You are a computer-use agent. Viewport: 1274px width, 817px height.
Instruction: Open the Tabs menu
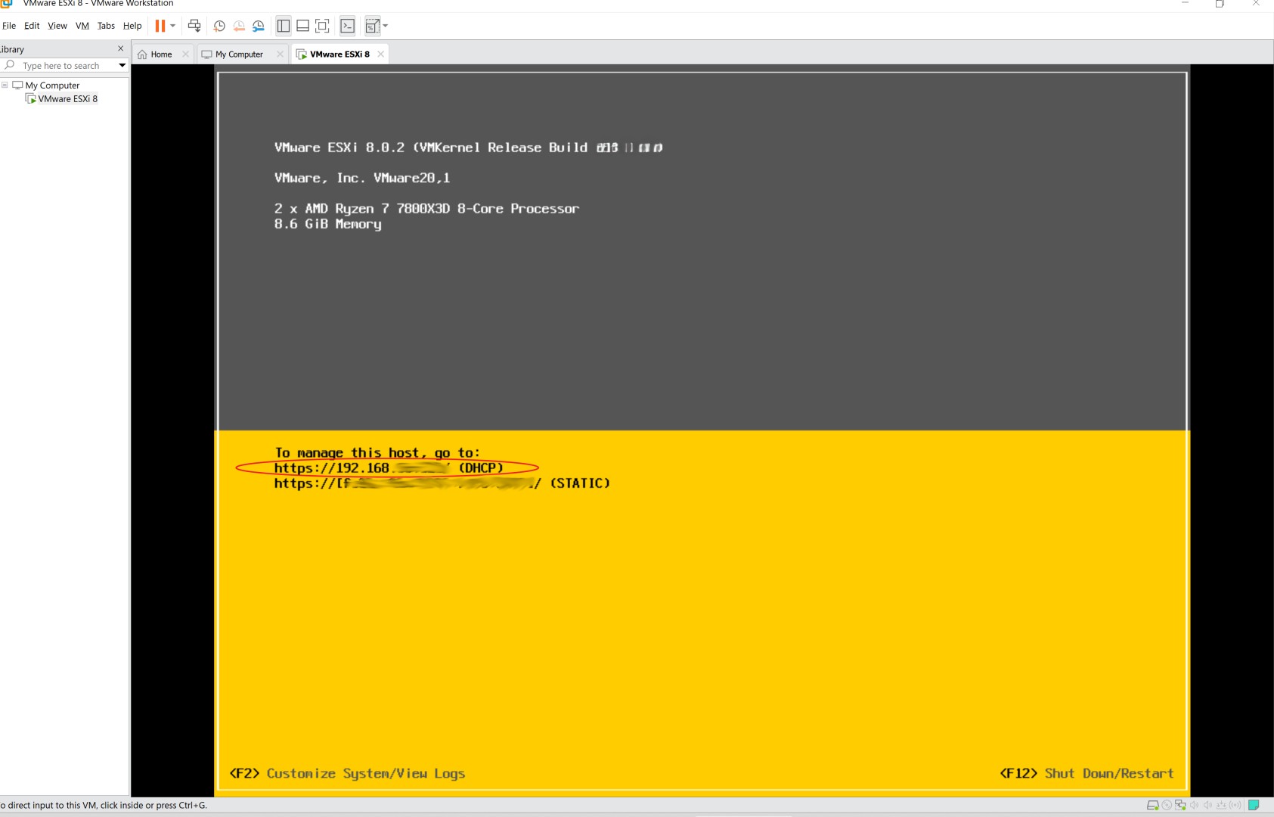pyautogui.click(x=106, y=26)
